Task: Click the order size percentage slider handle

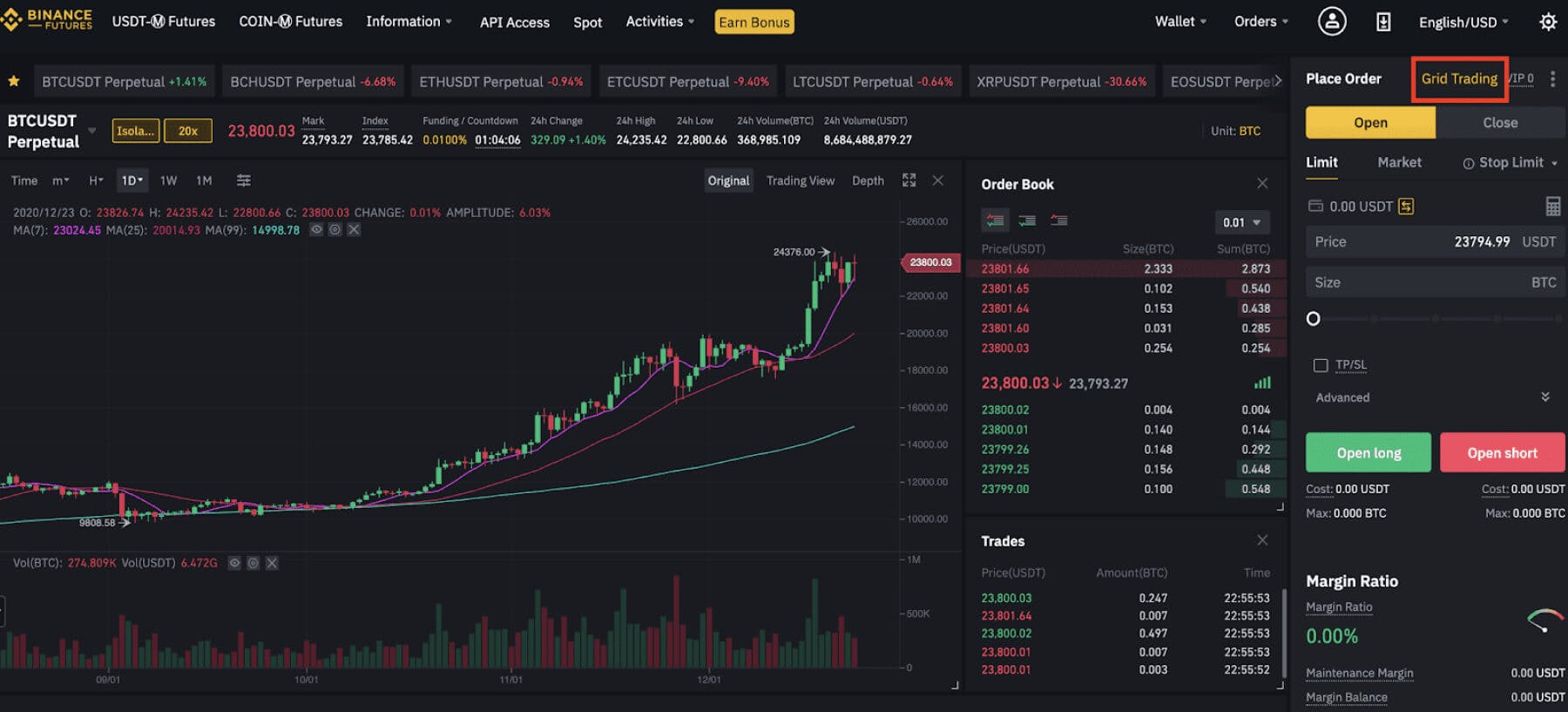Action: (1313, 319)
